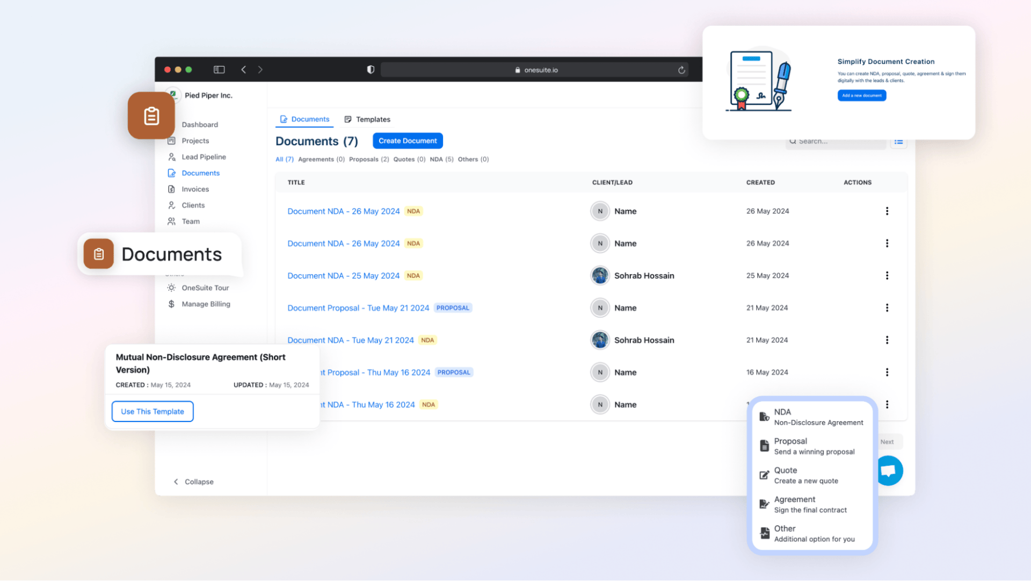Select Agreement option in create menu
This screenshot has width=1031, height=581.
(x=810, y=504)
